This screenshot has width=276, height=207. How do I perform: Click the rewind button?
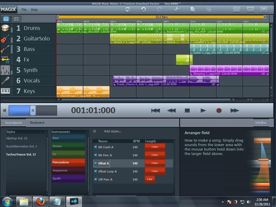point(171,111)
